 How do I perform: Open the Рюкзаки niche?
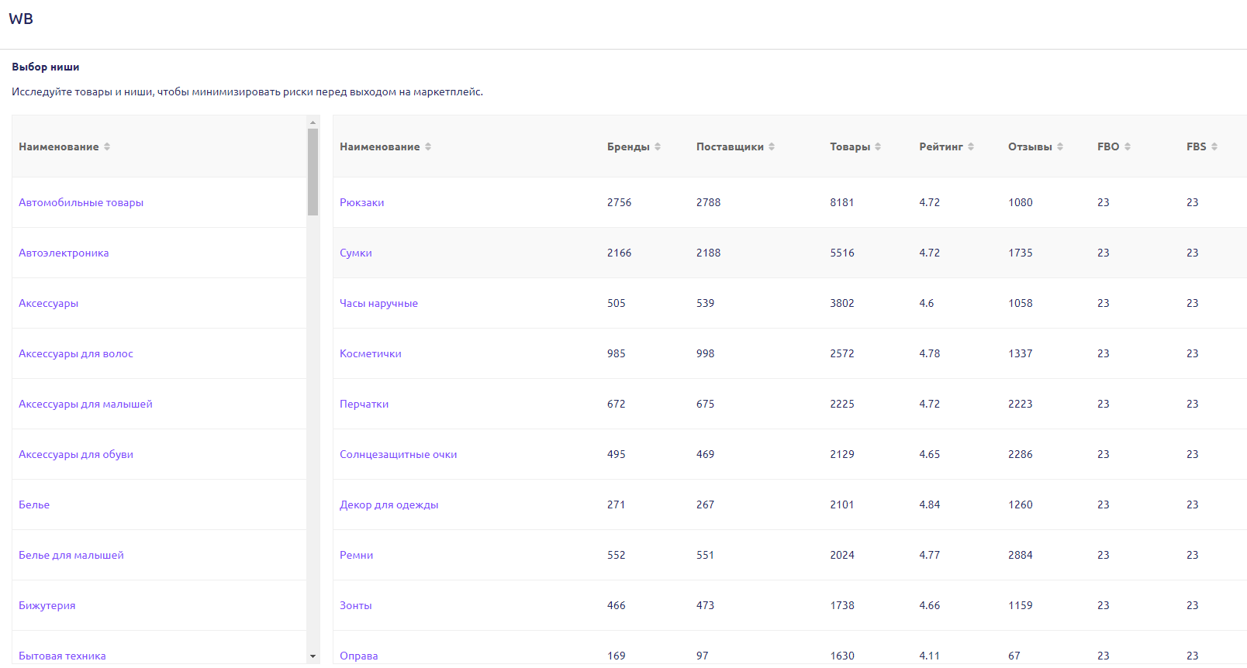[361, 202]
